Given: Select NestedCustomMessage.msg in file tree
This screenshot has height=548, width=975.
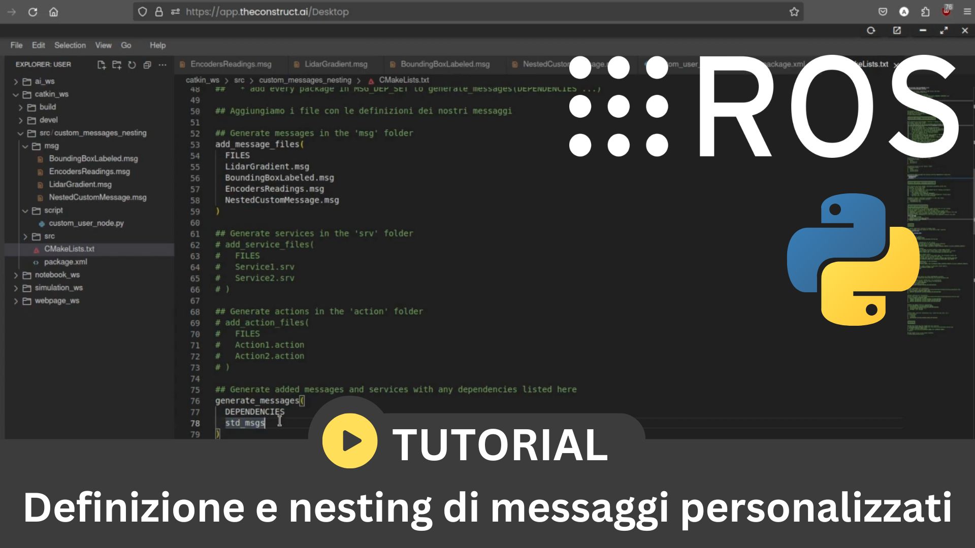Looking at the screenshot, I should [x=98, y=197].
